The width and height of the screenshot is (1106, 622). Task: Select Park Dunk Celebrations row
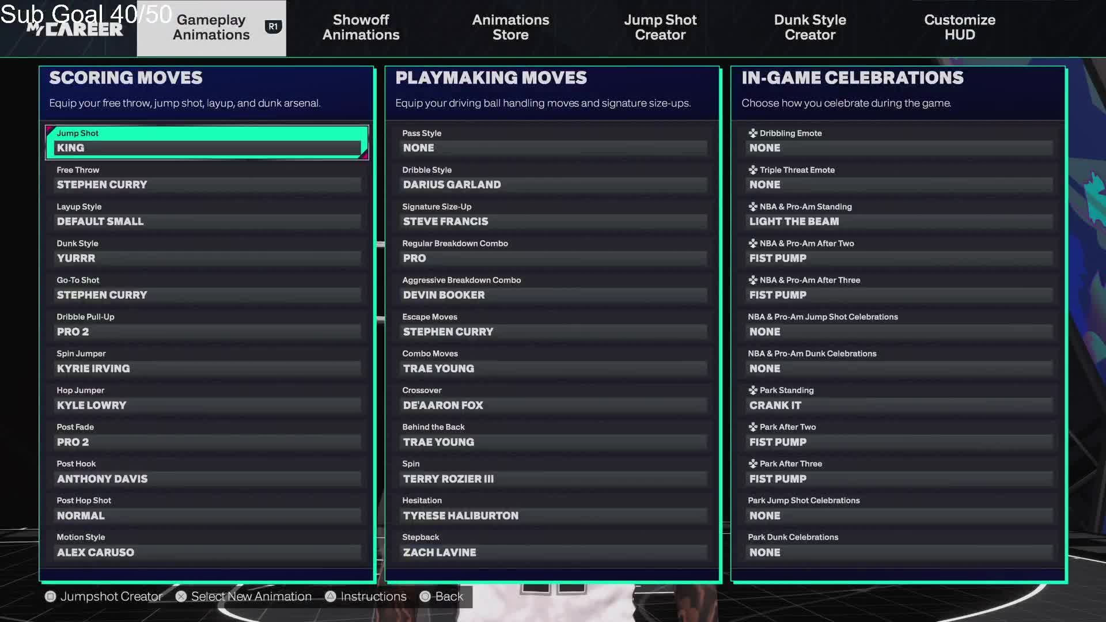coord(899,546)
